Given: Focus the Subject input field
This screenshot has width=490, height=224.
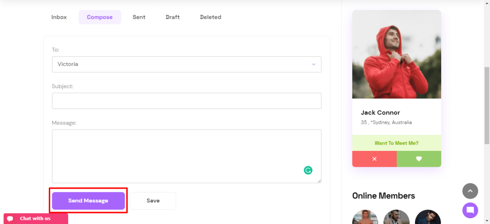Looking at the screenshot, I should 187,101.
